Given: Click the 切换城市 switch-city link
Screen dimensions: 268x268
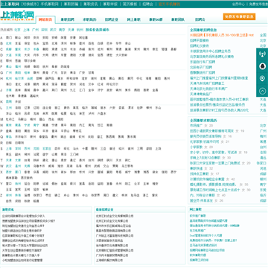Looking at the screenshot, I should point(30,4).
